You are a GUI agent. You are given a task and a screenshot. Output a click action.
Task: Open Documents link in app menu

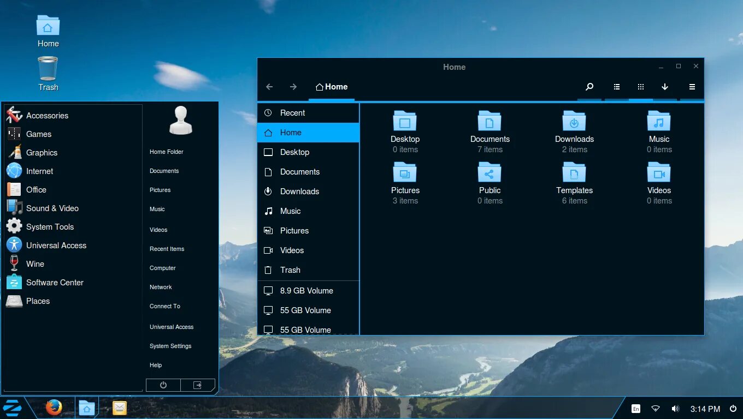point(164,171)
